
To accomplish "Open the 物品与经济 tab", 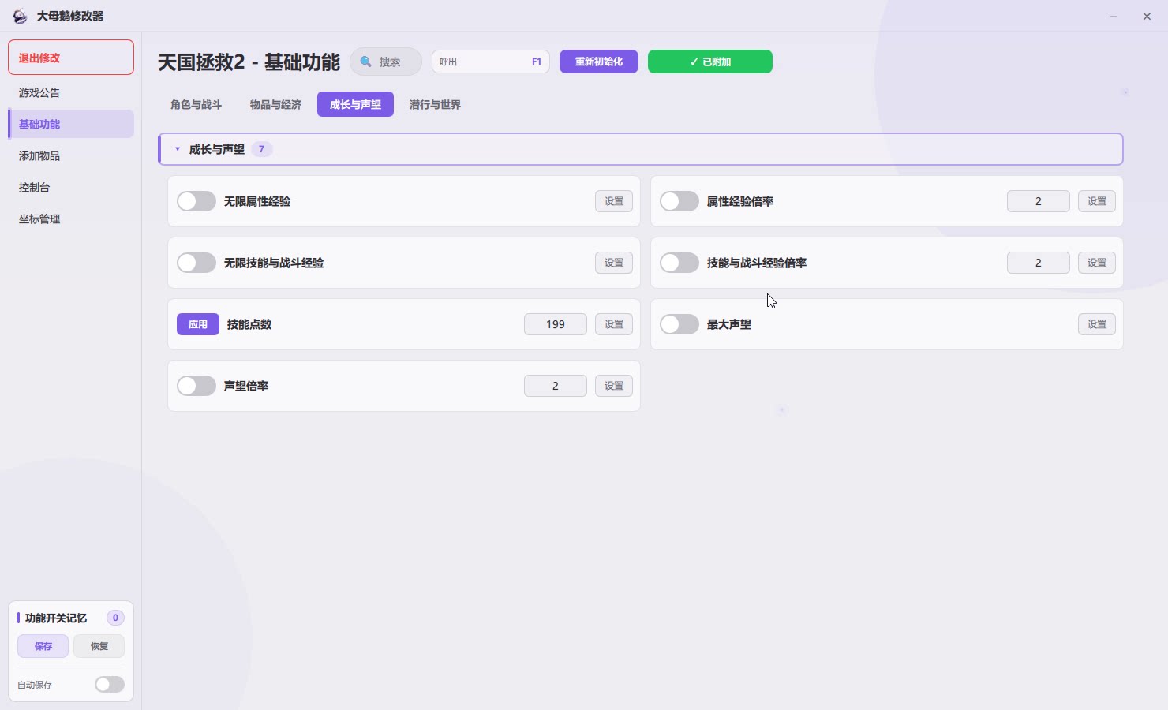I will (x=275, y=104).
